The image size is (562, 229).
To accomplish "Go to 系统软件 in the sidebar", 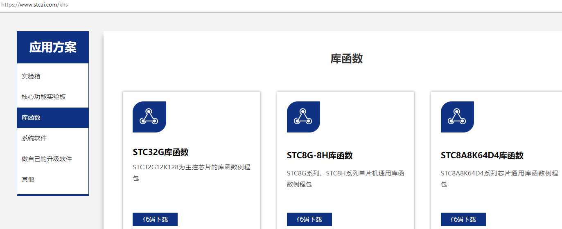I will tap(53, 138).
